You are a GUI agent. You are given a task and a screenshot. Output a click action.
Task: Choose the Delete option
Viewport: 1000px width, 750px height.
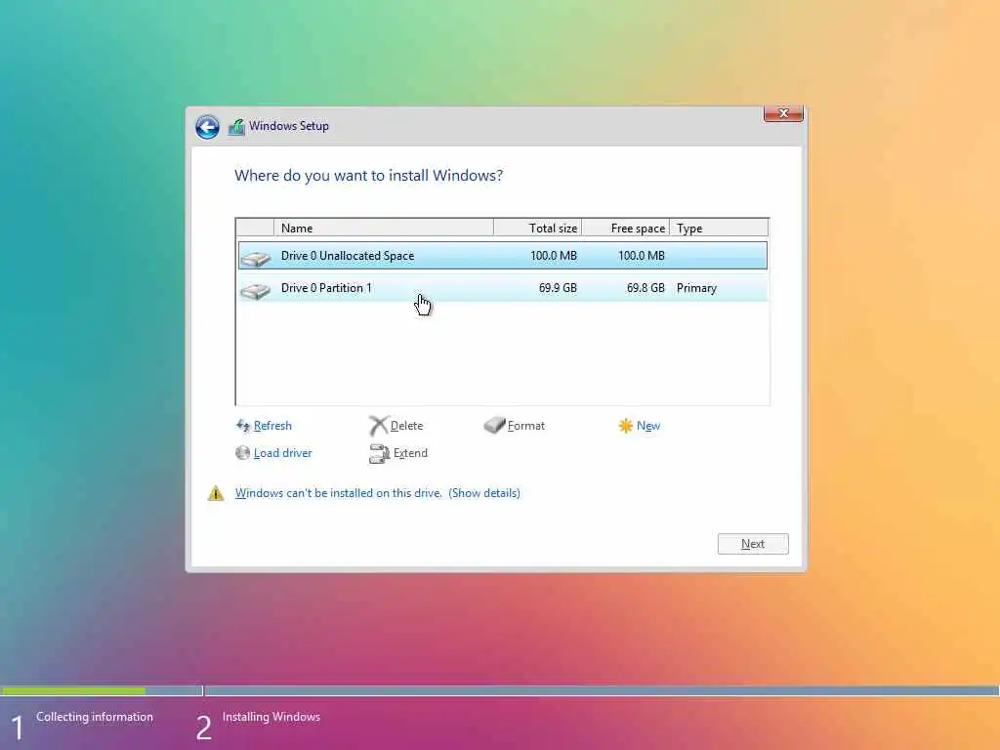pos(406,426)
